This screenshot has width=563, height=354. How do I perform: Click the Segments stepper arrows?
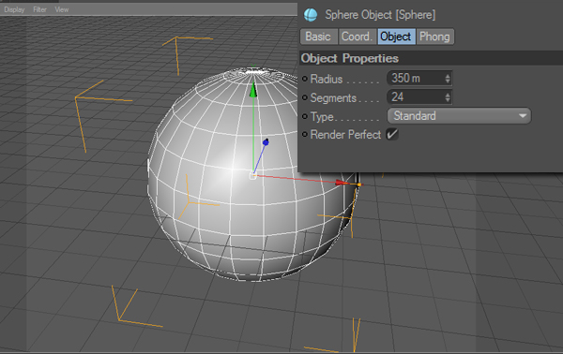point(448,97)
